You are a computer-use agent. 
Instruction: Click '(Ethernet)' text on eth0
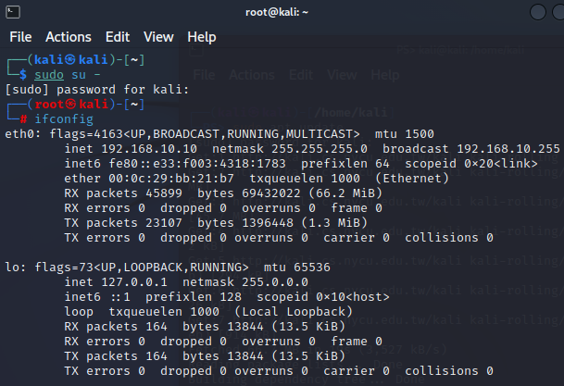[412, 179]
